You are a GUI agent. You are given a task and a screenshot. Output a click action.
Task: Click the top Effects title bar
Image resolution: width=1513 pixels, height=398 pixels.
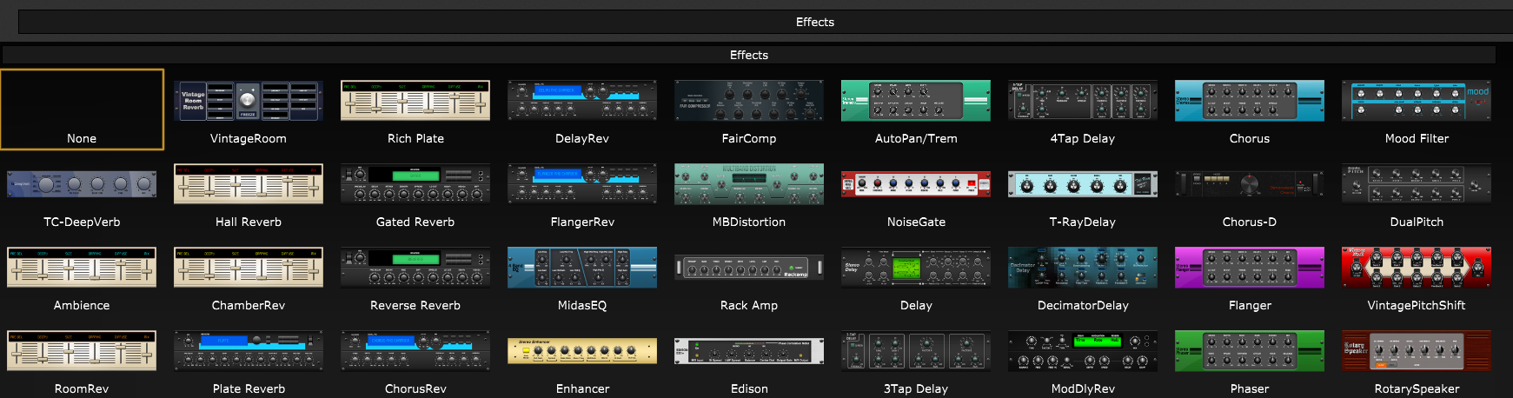(765, 22)
